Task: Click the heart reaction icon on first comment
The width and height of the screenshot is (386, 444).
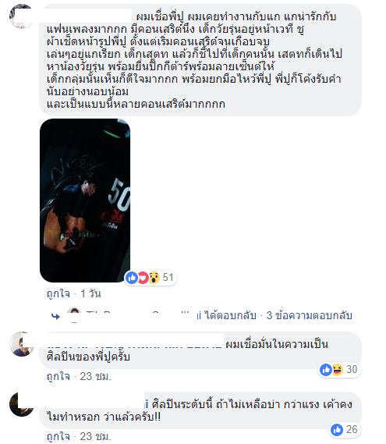Action: pyautogui.click(x=143, y=278)
